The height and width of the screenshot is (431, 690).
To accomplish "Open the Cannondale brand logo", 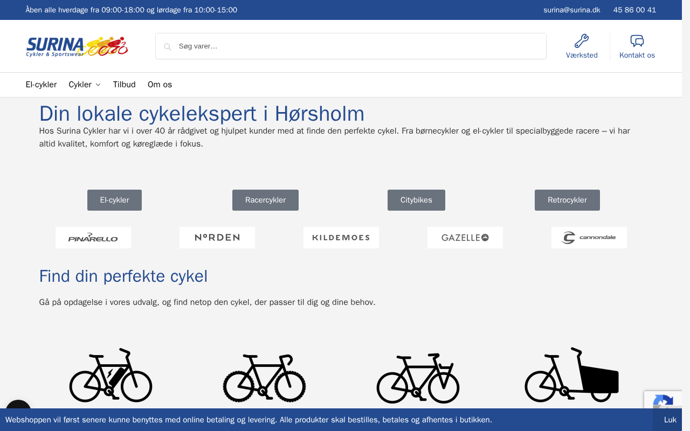I will point(589,238).
